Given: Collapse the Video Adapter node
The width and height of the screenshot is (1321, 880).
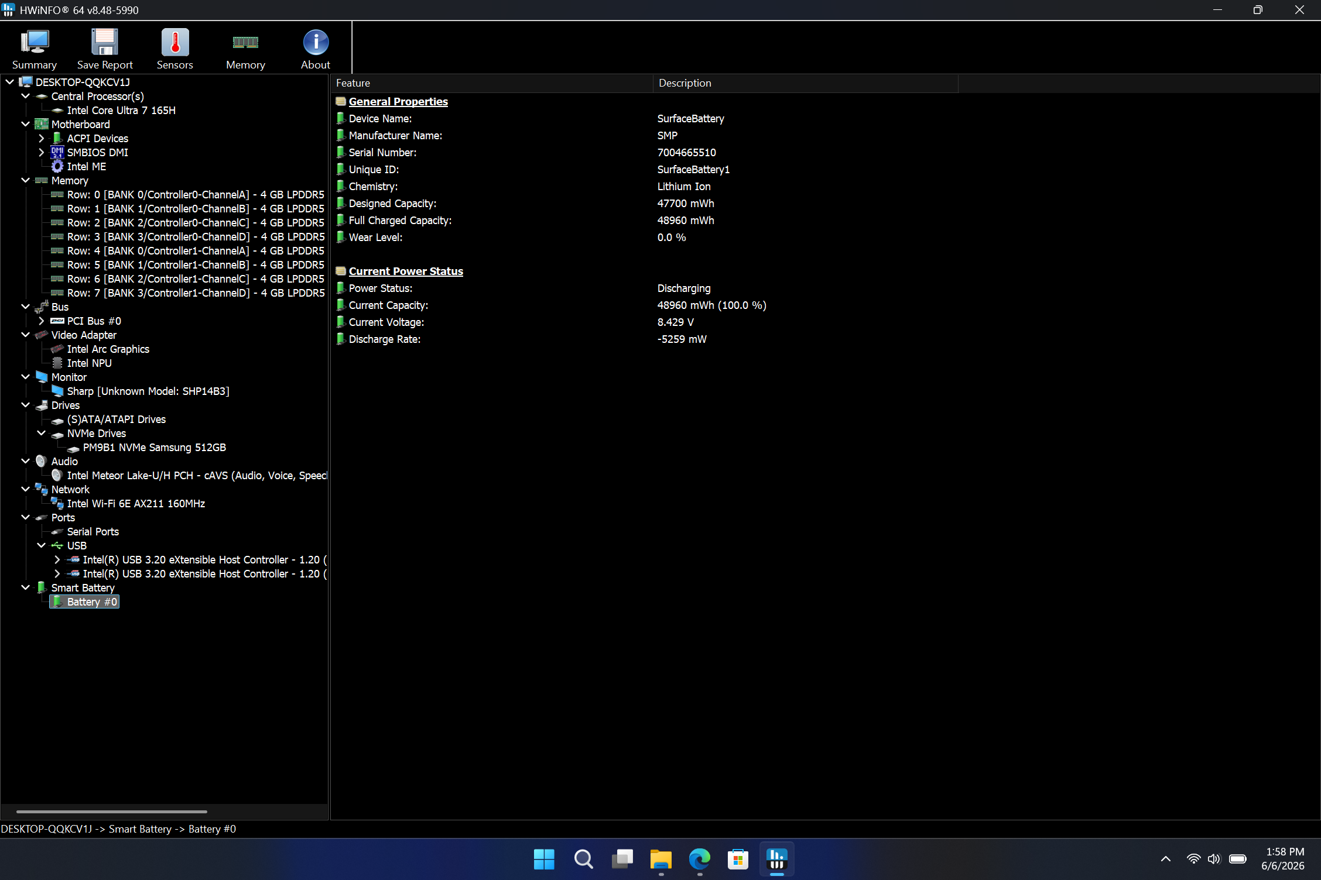Looking at the screenshot, I should [x=26, y=335].
